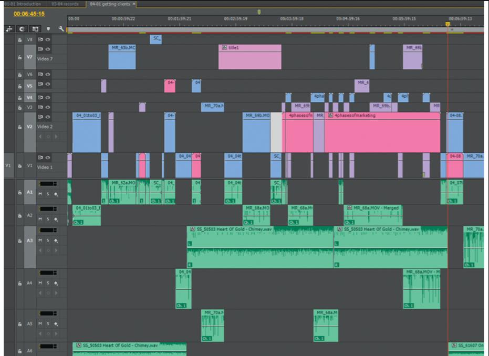
Task: Go to previous keyframe on Video 2
Action: 40,137
